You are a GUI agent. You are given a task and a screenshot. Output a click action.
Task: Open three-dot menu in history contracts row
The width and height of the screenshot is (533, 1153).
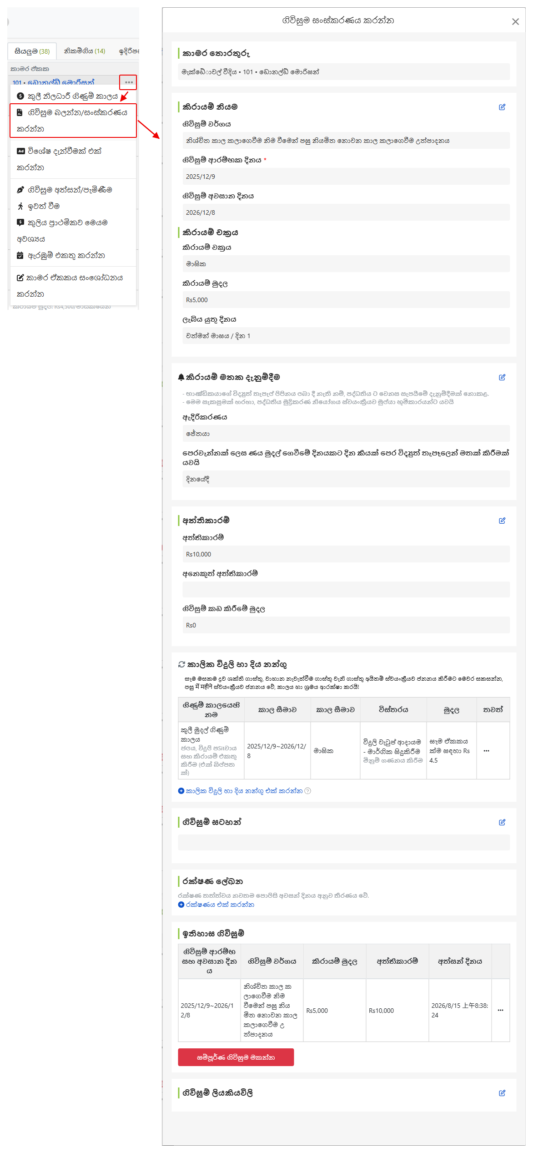click(x=500, y=1010)
